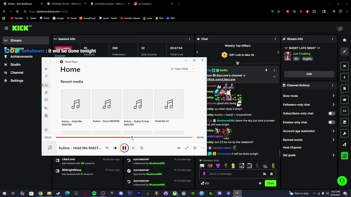
Task: Expand the Open file(s) dropdown arrow
Action: [193, 69]
